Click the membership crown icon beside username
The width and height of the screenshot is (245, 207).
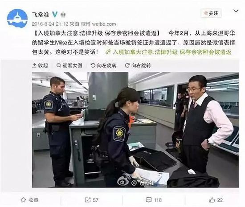pyautogui.click(x=63, y=15)
